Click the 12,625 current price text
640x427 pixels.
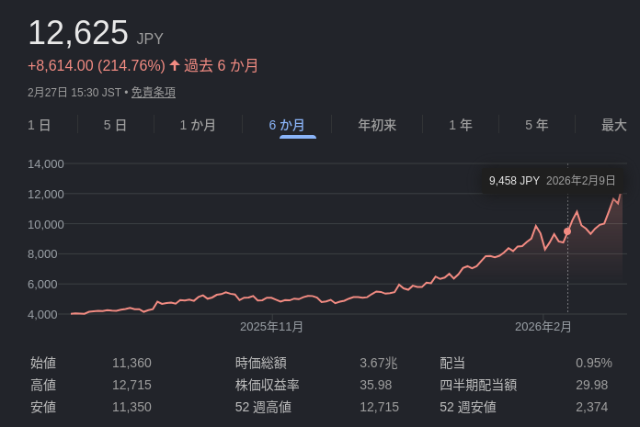point(78,32)
